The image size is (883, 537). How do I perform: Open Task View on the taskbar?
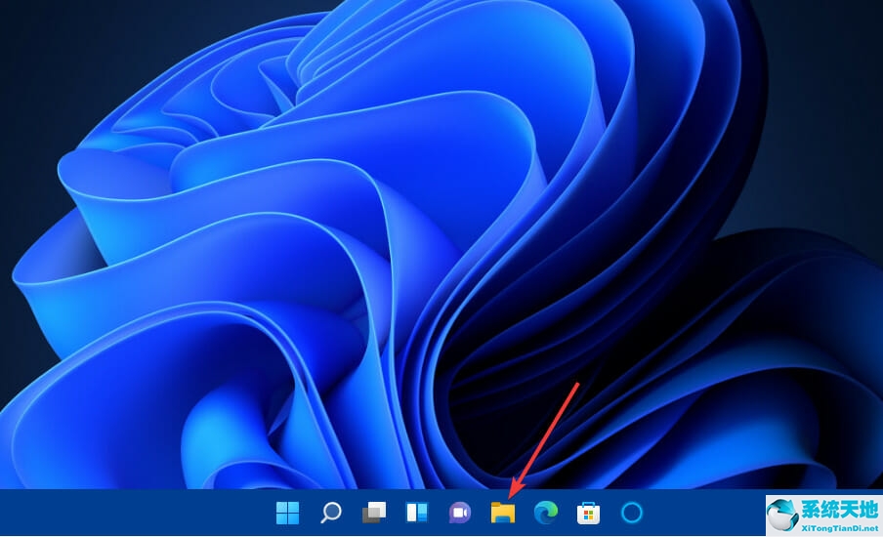[x=374, y=513]
